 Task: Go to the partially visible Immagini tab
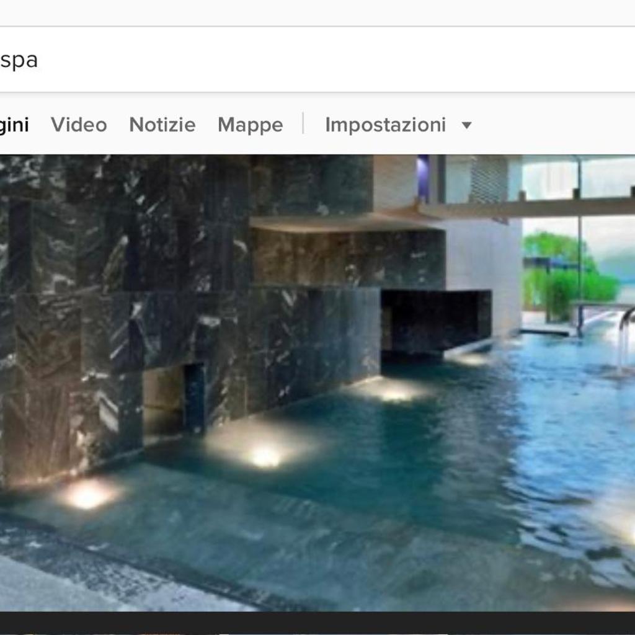pos(14,125)
